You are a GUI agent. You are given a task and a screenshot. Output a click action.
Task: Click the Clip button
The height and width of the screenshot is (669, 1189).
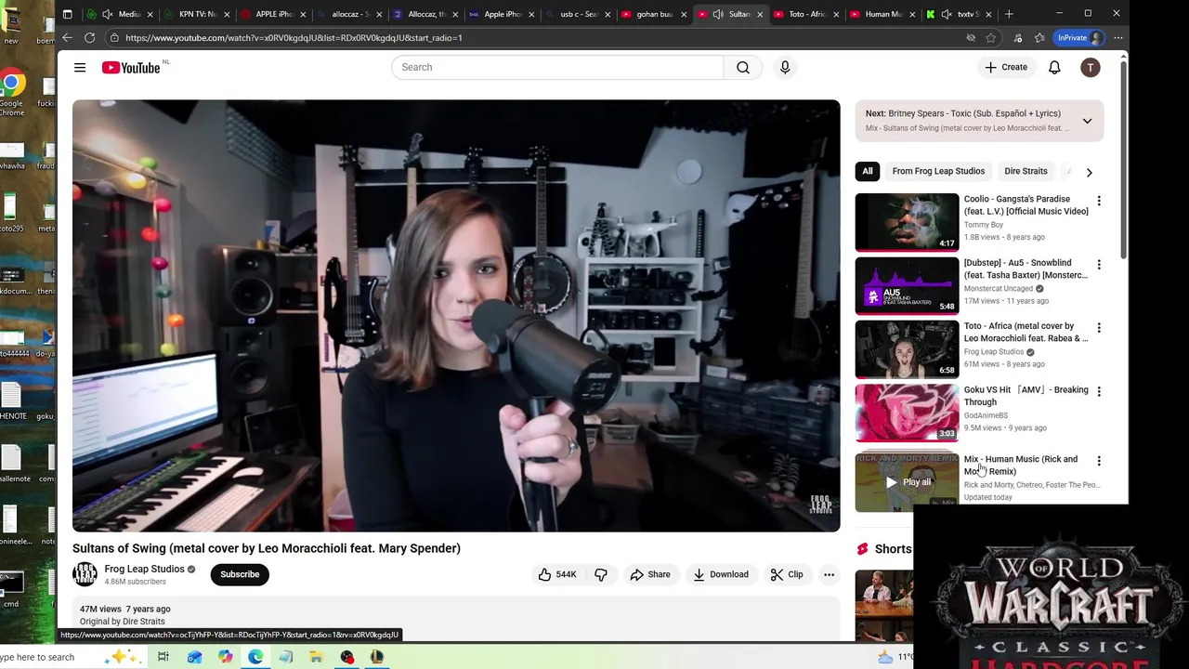pyautogui.click(x=786, y=574)
